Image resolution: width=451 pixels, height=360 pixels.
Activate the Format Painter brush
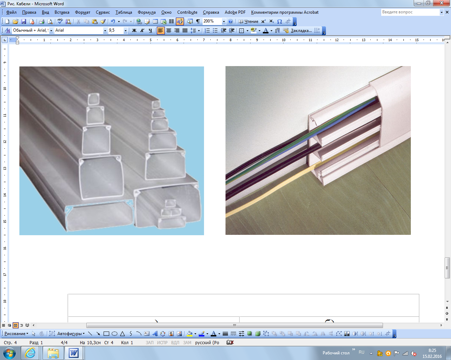coord(103,21)
